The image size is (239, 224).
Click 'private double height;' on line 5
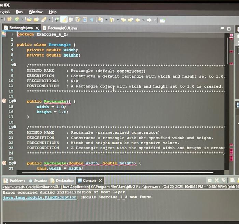coord(53,55)
